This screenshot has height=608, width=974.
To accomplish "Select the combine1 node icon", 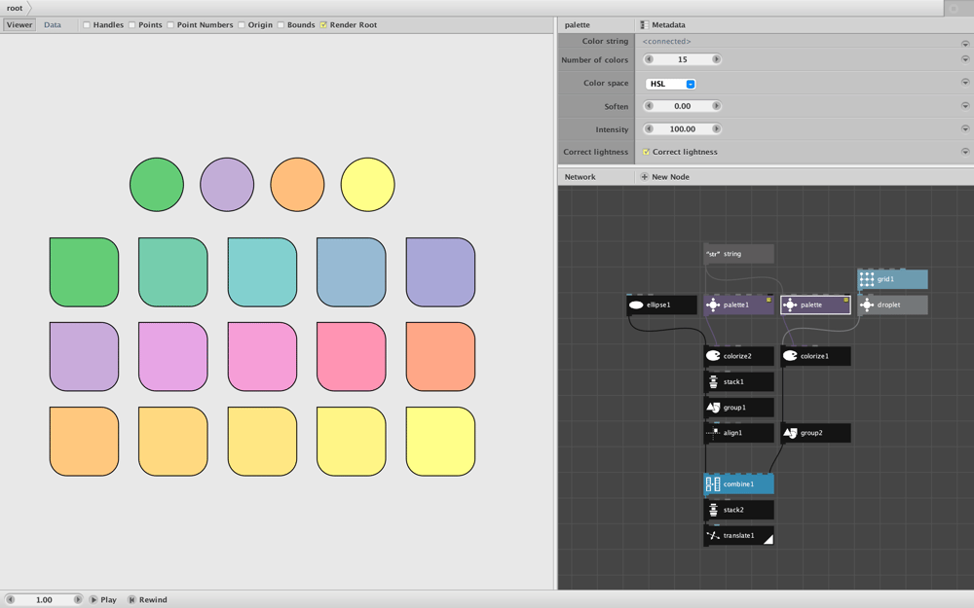I will 713,483.
